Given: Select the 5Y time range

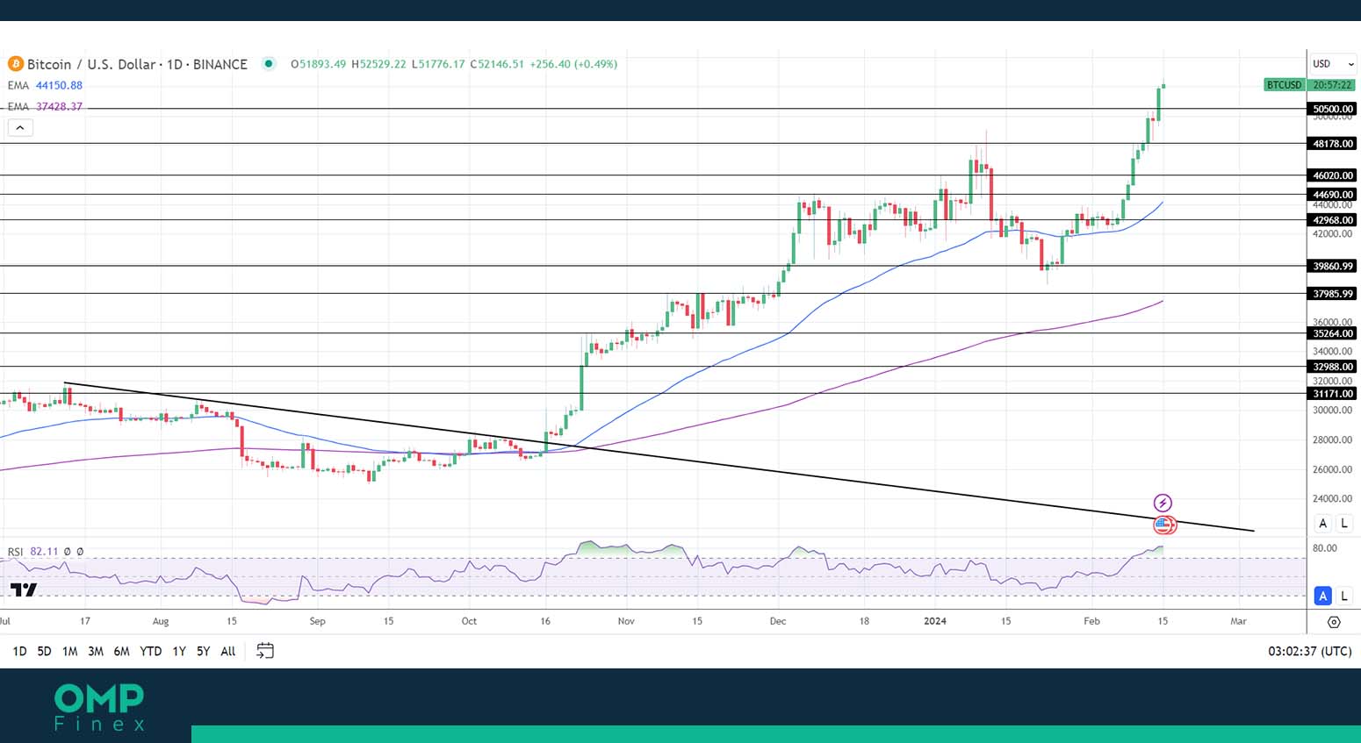Looking at the screenshot, I should (x=203, y=651).
